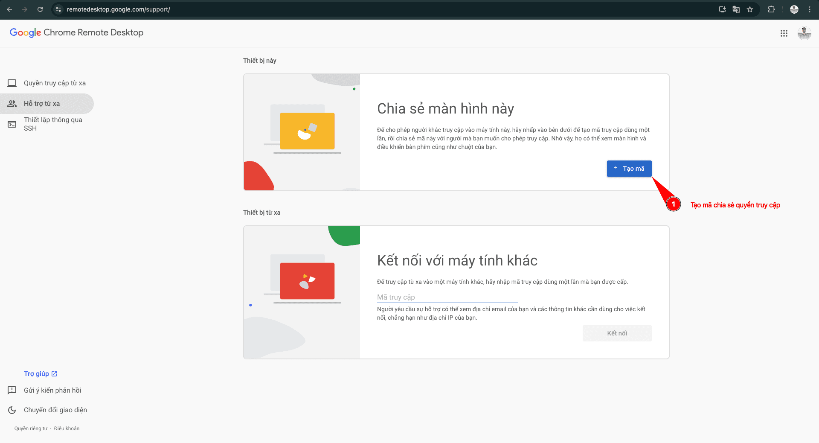Open Chrome's three-dot menu
Viewport: 819px width, 443px height.
tap(810, 9)
